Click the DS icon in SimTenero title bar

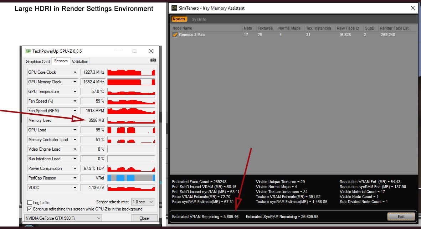174,8
